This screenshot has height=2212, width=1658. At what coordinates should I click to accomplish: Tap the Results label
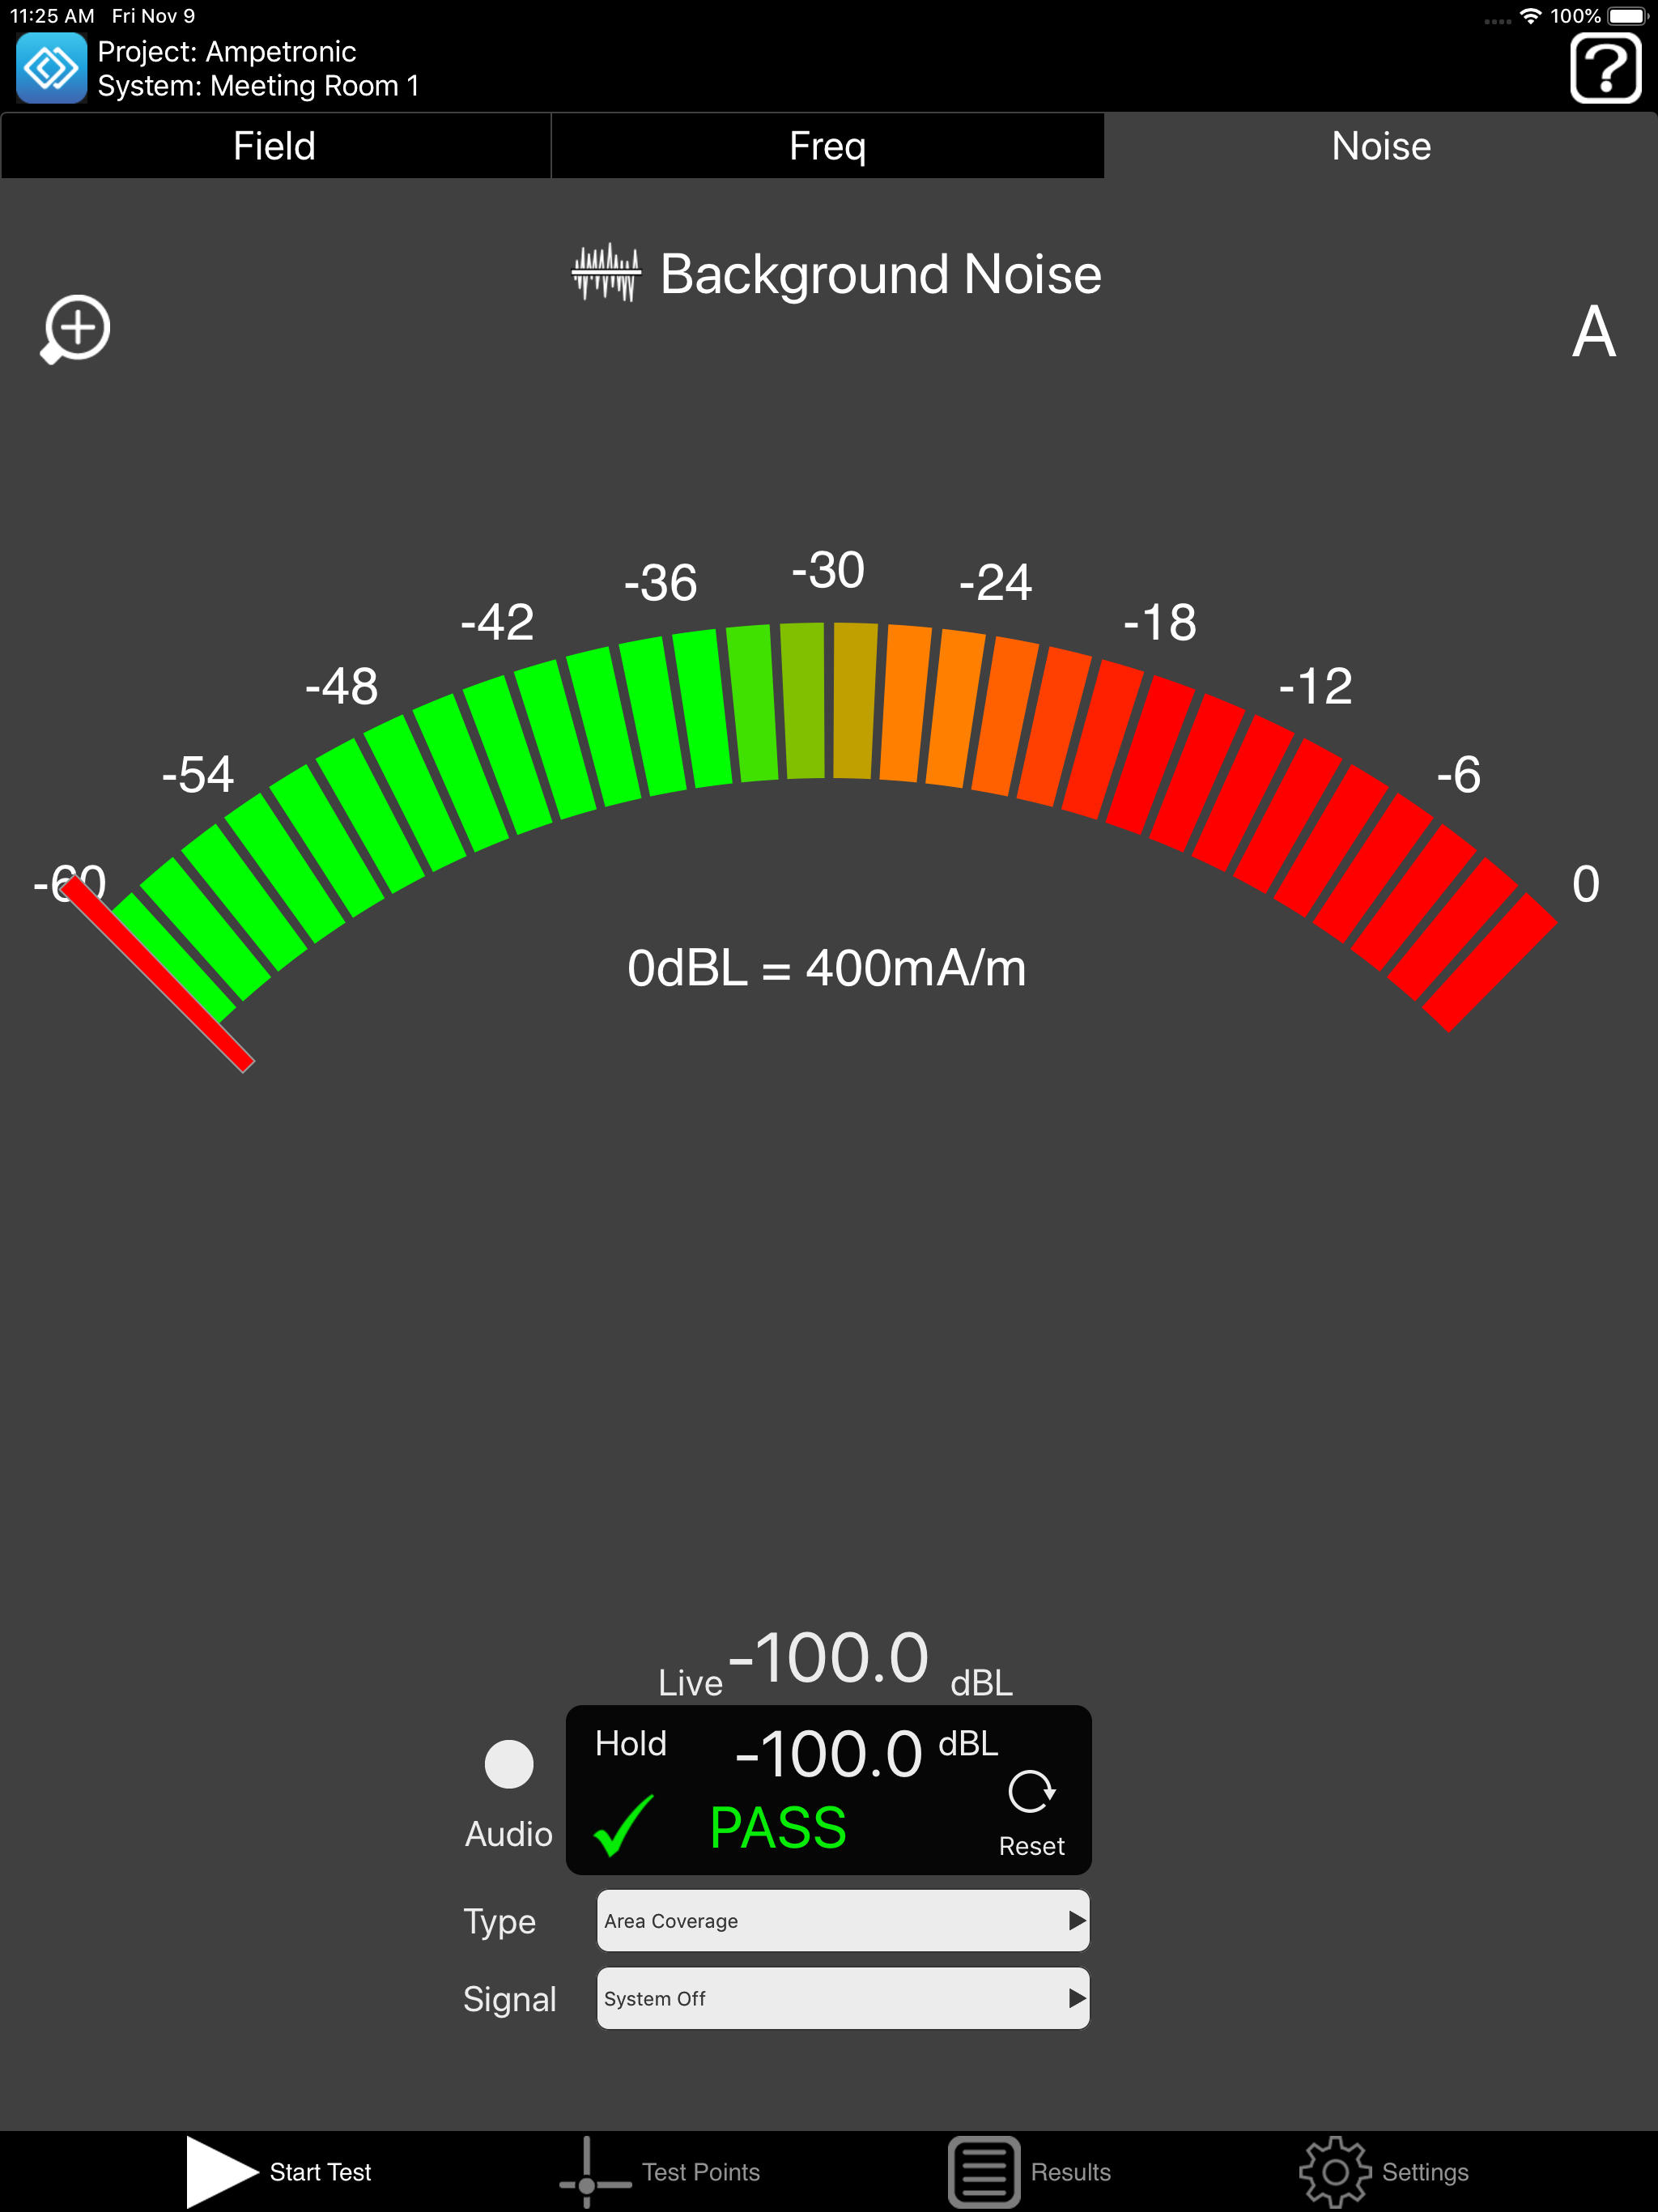pyautogui.click(x=1071, y=2172)
